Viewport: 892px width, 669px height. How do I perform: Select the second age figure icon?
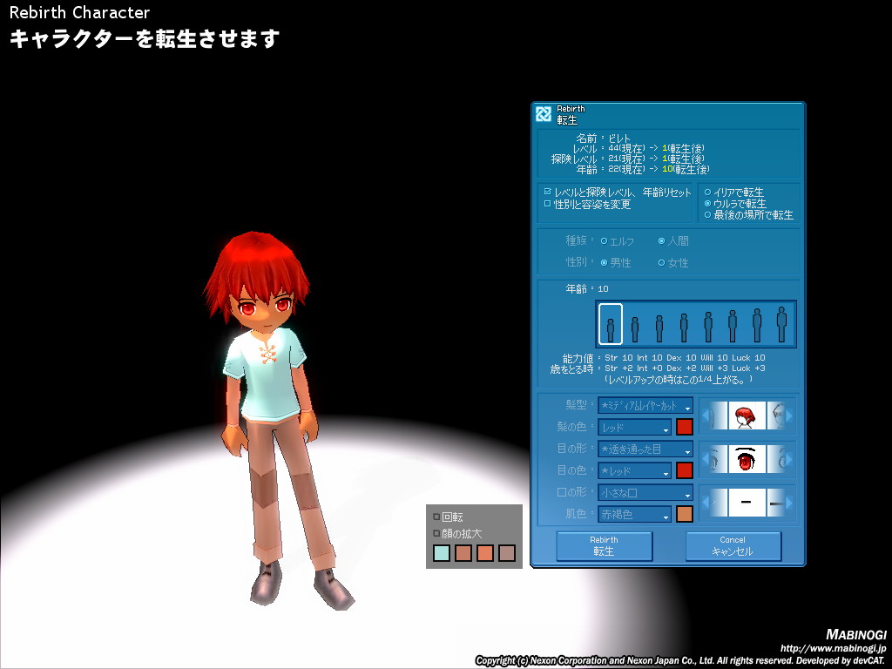tap(635, 329)
